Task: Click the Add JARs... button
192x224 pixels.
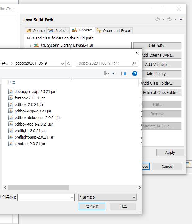Action: coord(157,46)
